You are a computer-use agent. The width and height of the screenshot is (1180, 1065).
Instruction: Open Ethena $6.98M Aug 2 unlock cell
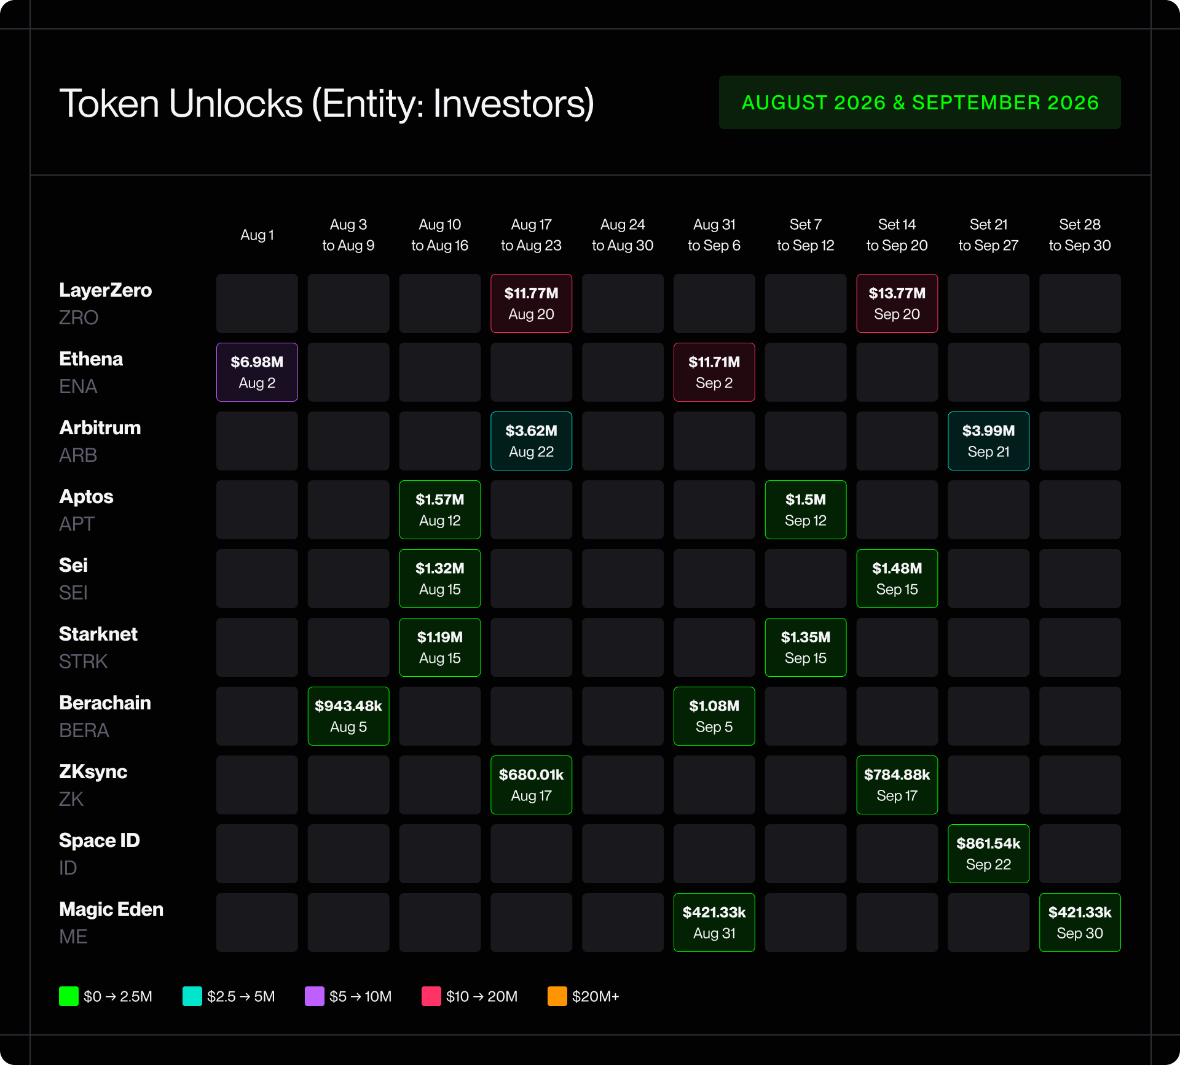coord(257,372)
